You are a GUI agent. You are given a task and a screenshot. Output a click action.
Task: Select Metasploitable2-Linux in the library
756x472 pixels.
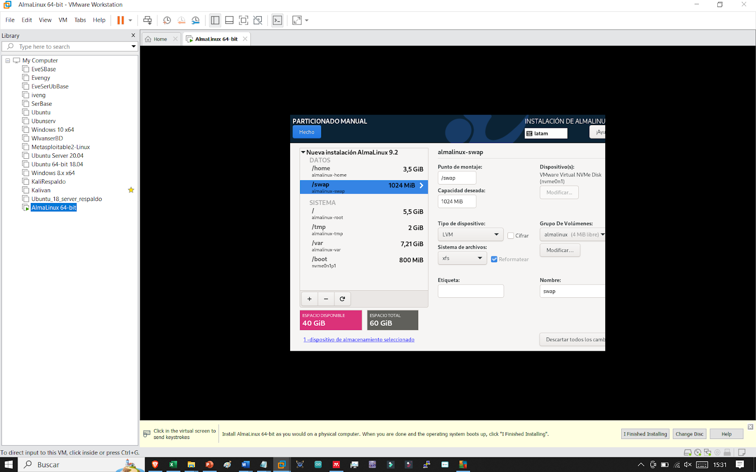(x=60, y=147)
